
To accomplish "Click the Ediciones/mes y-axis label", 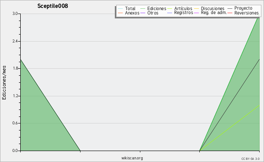I will tap(4, 83).
